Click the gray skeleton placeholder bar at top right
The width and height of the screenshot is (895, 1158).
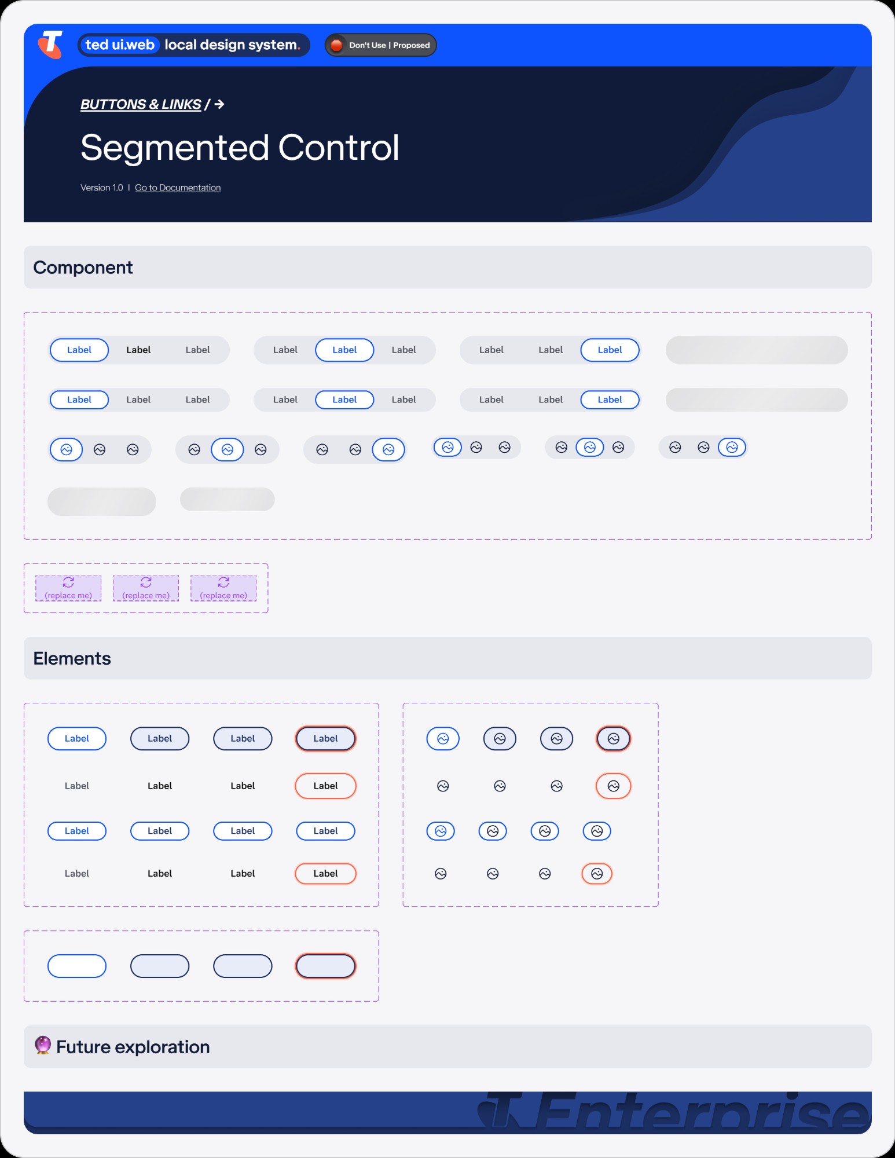tap(756, 350)
